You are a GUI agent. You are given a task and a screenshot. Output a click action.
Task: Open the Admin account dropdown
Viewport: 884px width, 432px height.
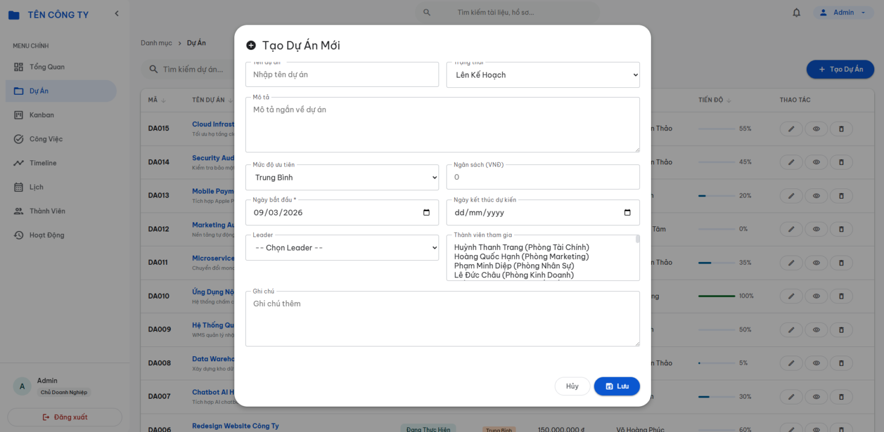pyautogui.click(x=843, y=13)
